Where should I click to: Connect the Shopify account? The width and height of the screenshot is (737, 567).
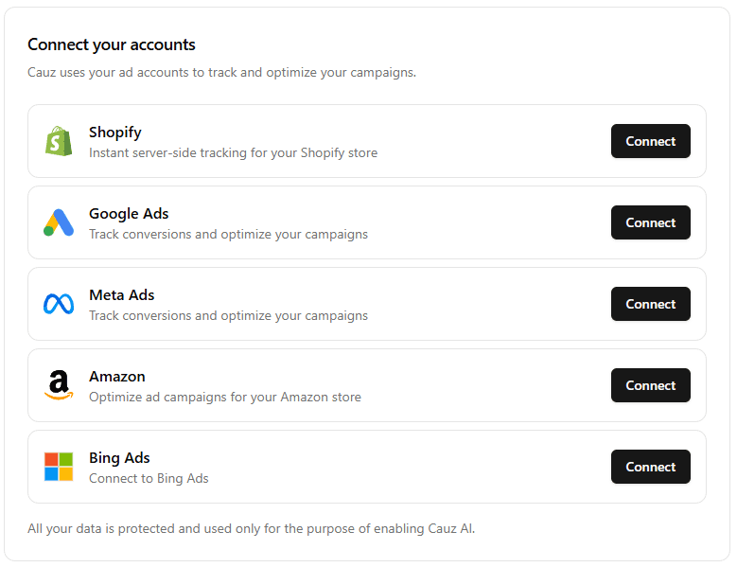pos(650,141)
